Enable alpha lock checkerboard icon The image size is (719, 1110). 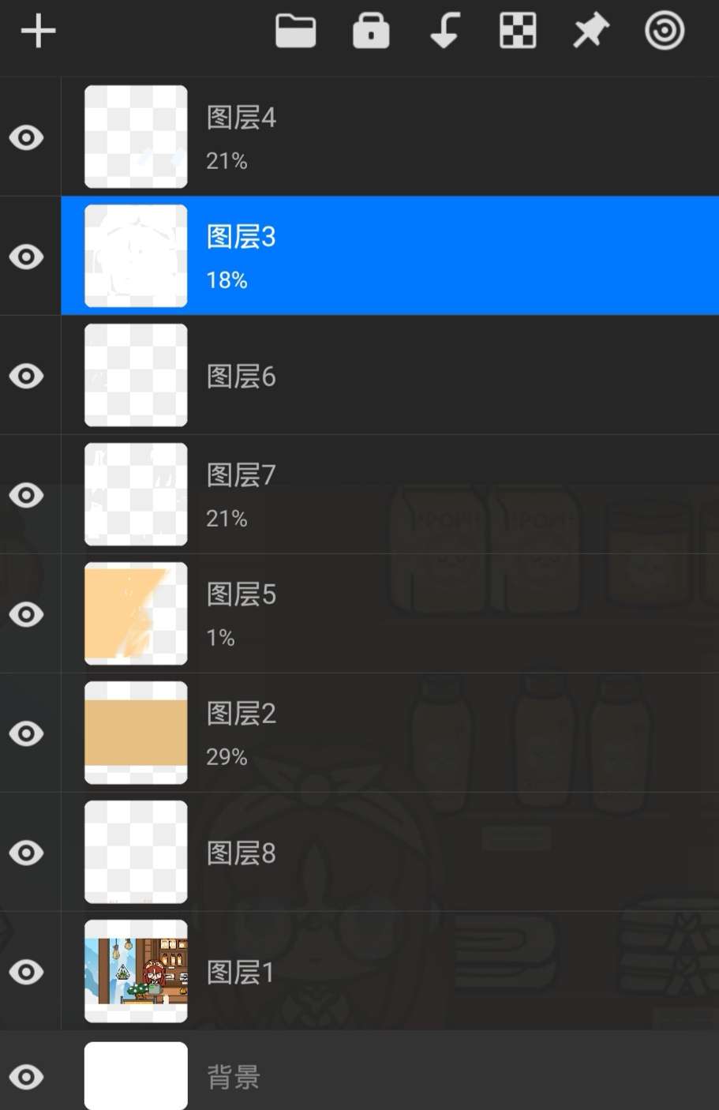click(x=518, y=32)
